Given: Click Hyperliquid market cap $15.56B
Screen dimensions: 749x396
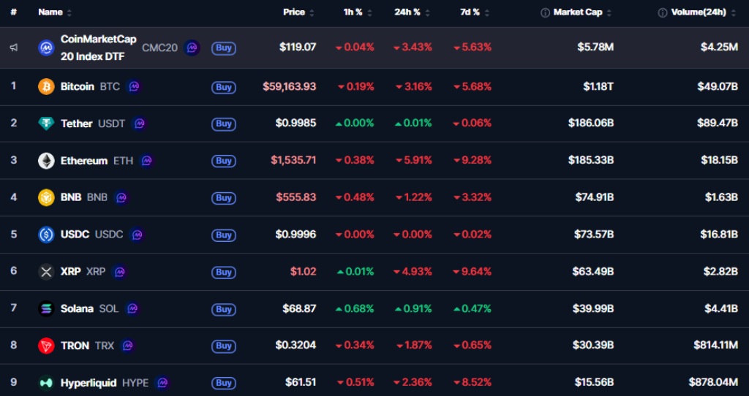Looking at the screenshot, I should point(593,382).
